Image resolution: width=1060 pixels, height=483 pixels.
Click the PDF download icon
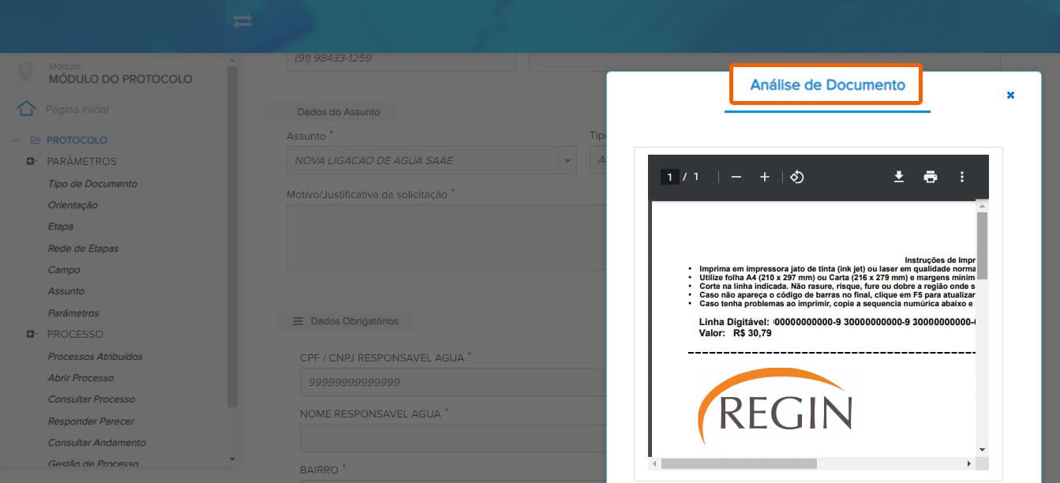click(x=898, y=177)
